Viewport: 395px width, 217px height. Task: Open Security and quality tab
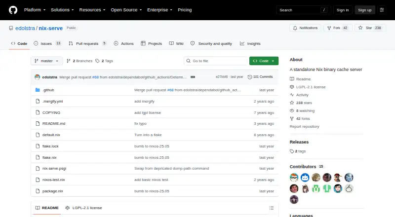211,43
